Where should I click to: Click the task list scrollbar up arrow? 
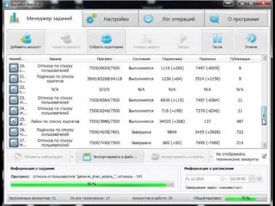(x=264, y=58)
